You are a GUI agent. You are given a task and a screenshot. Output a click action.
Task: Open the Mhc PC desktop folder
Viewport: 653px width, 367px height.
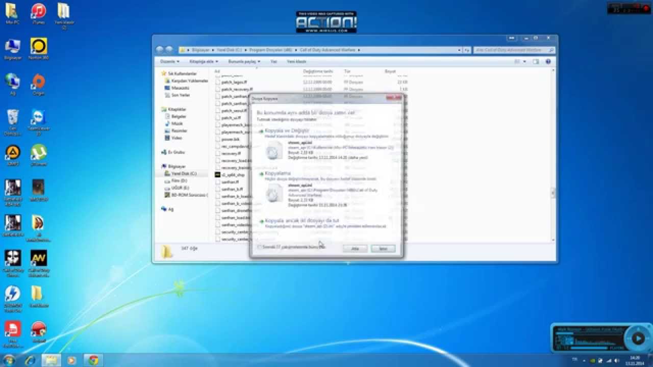click(x=12, y=14)
